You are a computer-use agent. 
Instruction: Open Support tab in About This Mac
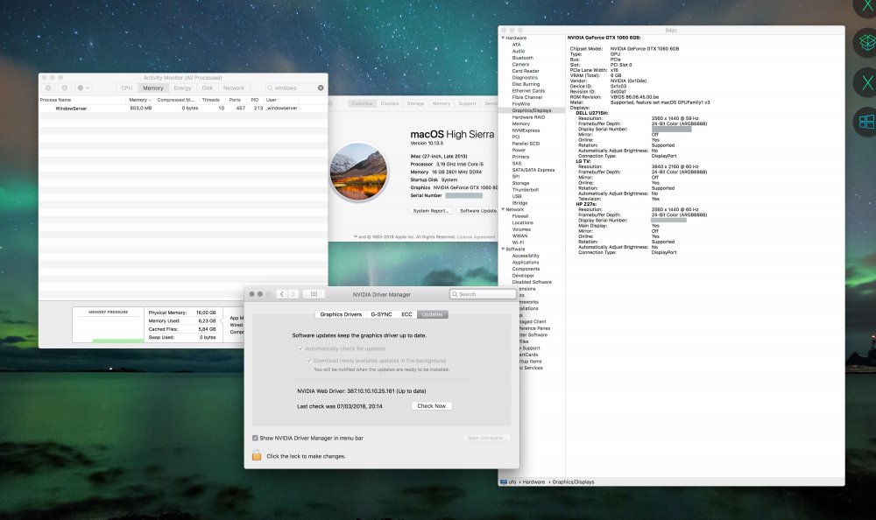[467, 103]
